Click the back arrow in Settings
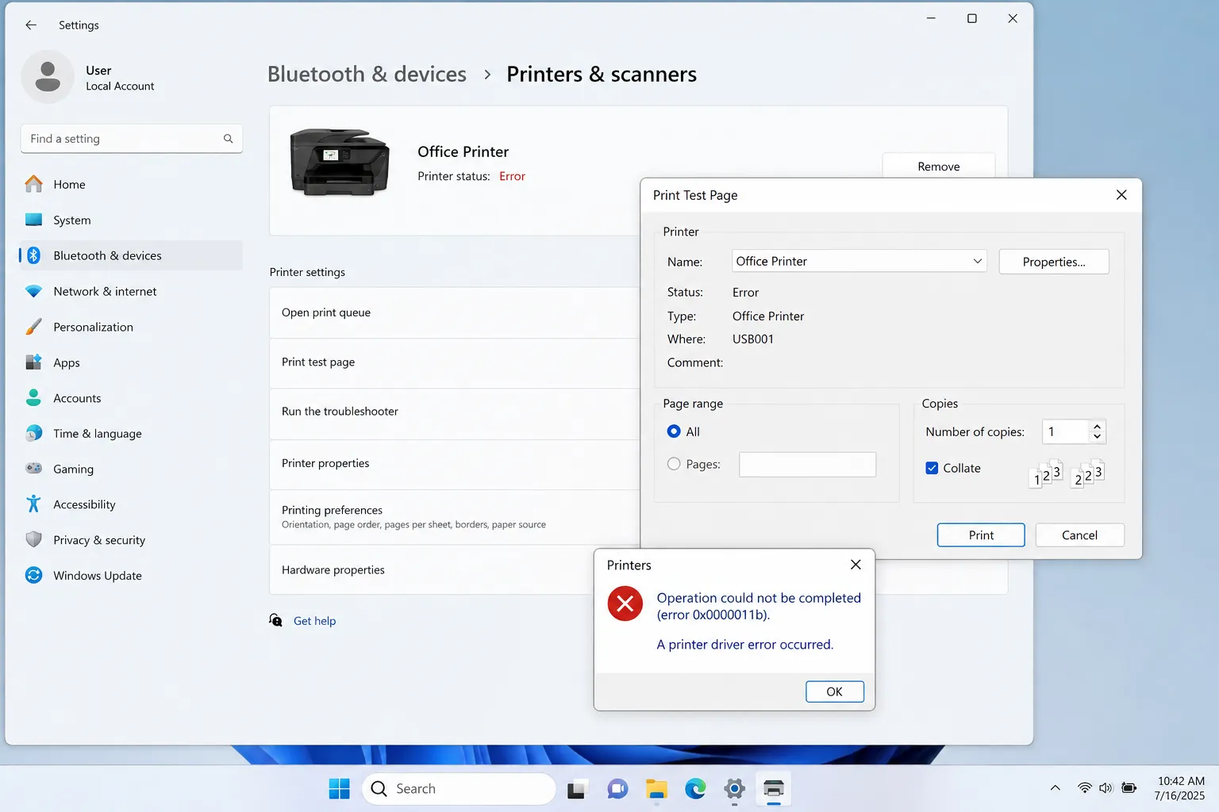Screen dimensions: 1219x812 coord(31,25)
